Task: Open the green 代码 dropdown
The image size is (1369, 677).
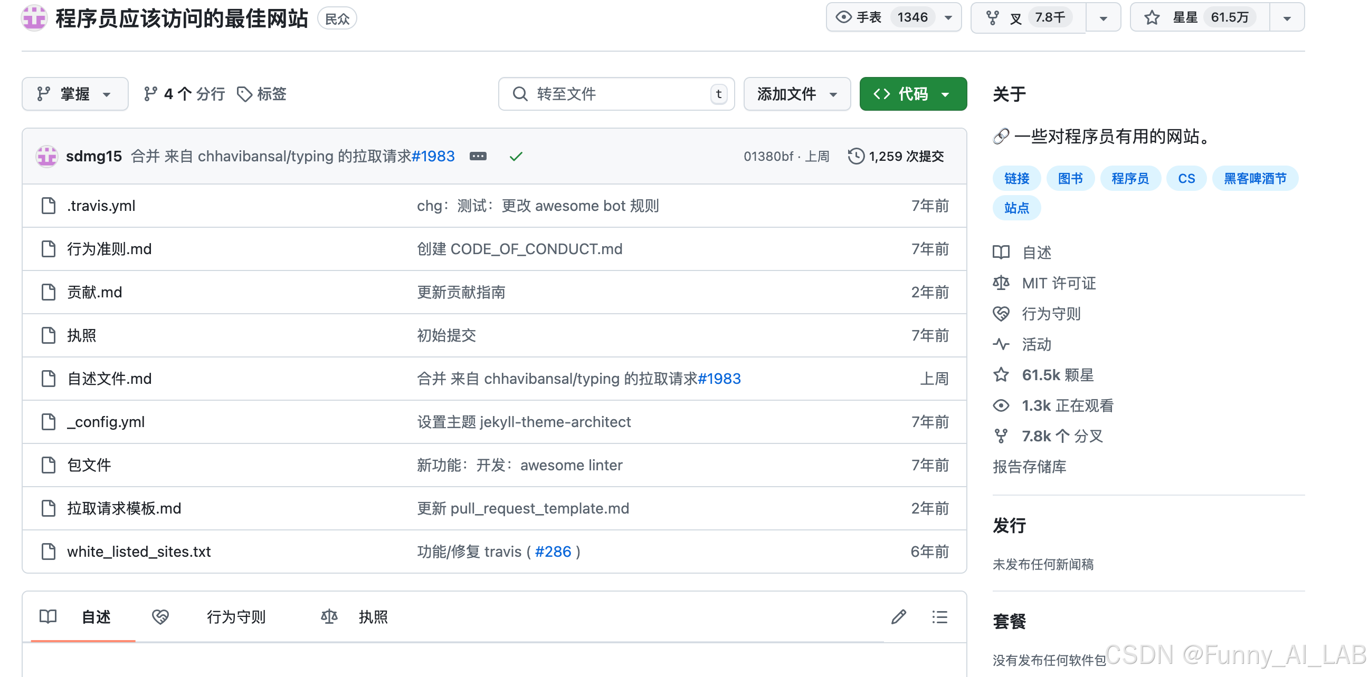Action: tap(912, 94)
